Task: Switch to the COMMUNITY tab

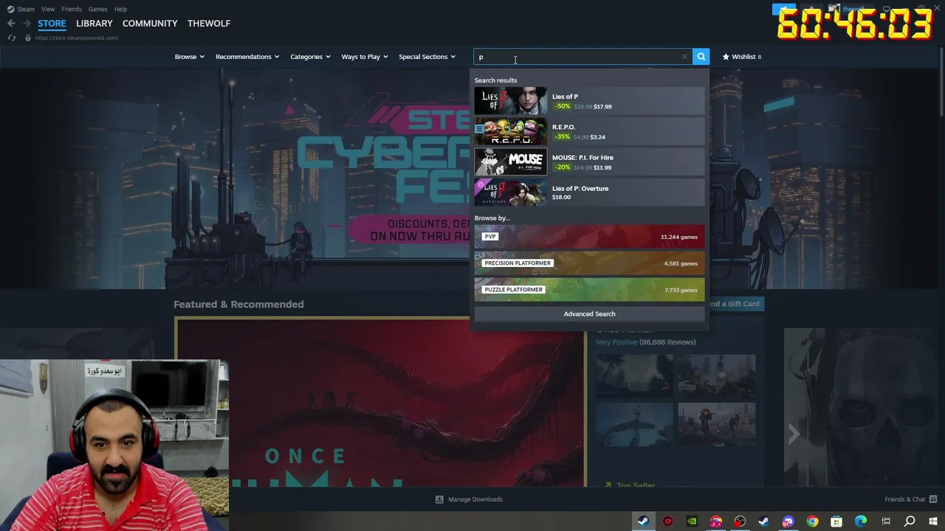Action: point(150,24)
